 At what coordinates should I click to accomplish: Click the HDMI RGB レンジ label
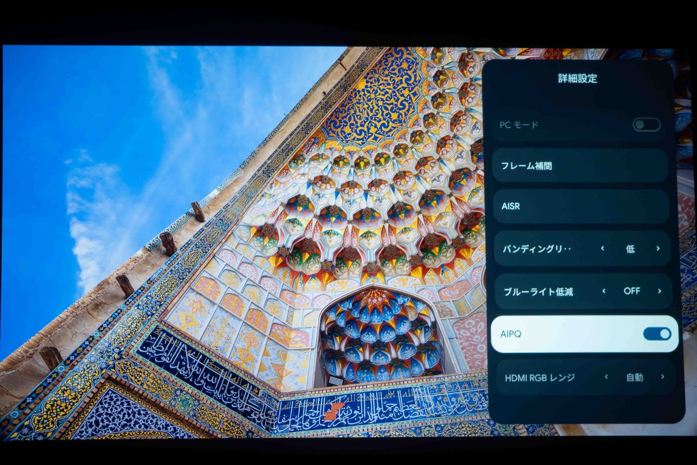(540, 377)
